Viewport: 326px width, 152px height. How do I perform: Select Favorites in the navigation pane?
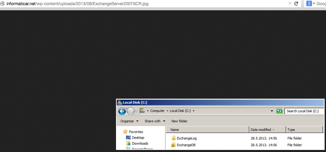coord(136,132)
